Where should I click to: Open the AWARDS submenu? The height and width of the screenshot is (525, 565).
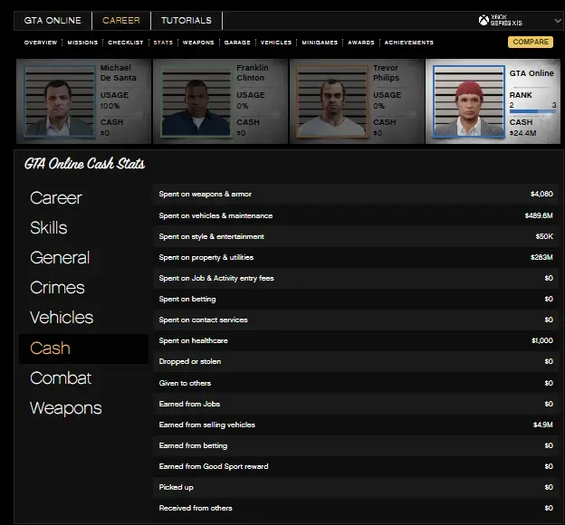point(361,43)
